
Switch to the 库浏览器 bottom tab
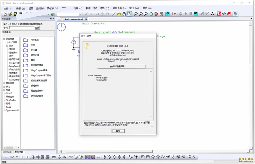(19, 152)
